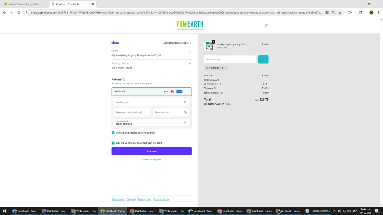Click the Mastercard icon
The width and height of the screenshot is (383, 215).
pos(173,91)
